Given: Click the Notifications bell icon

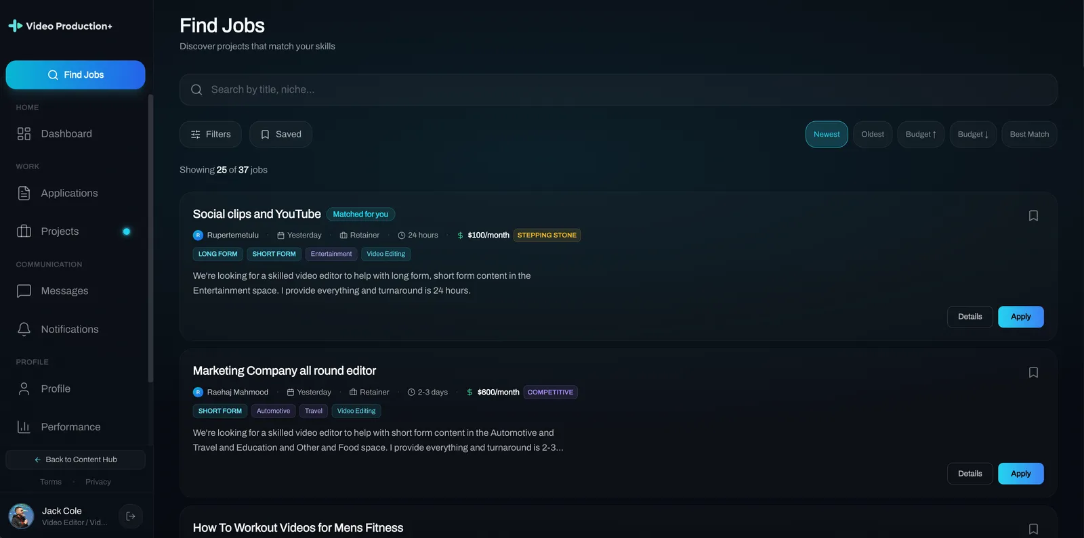Looking at the screenshot, I should point(24,329).
